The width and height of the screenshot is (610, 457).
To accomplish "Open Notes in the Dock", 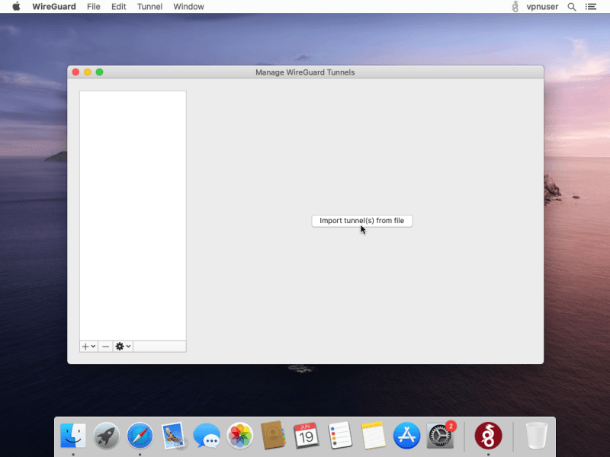I will tap(373, 436).
